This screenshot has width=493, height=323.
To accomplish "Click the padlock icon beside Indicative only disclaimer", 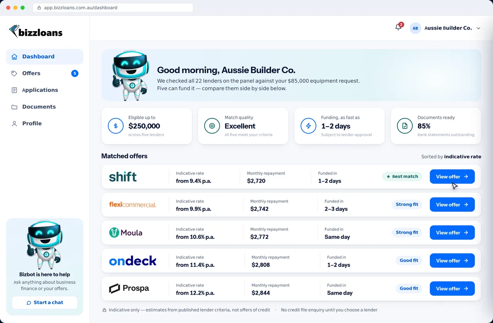I will point(104,310).
